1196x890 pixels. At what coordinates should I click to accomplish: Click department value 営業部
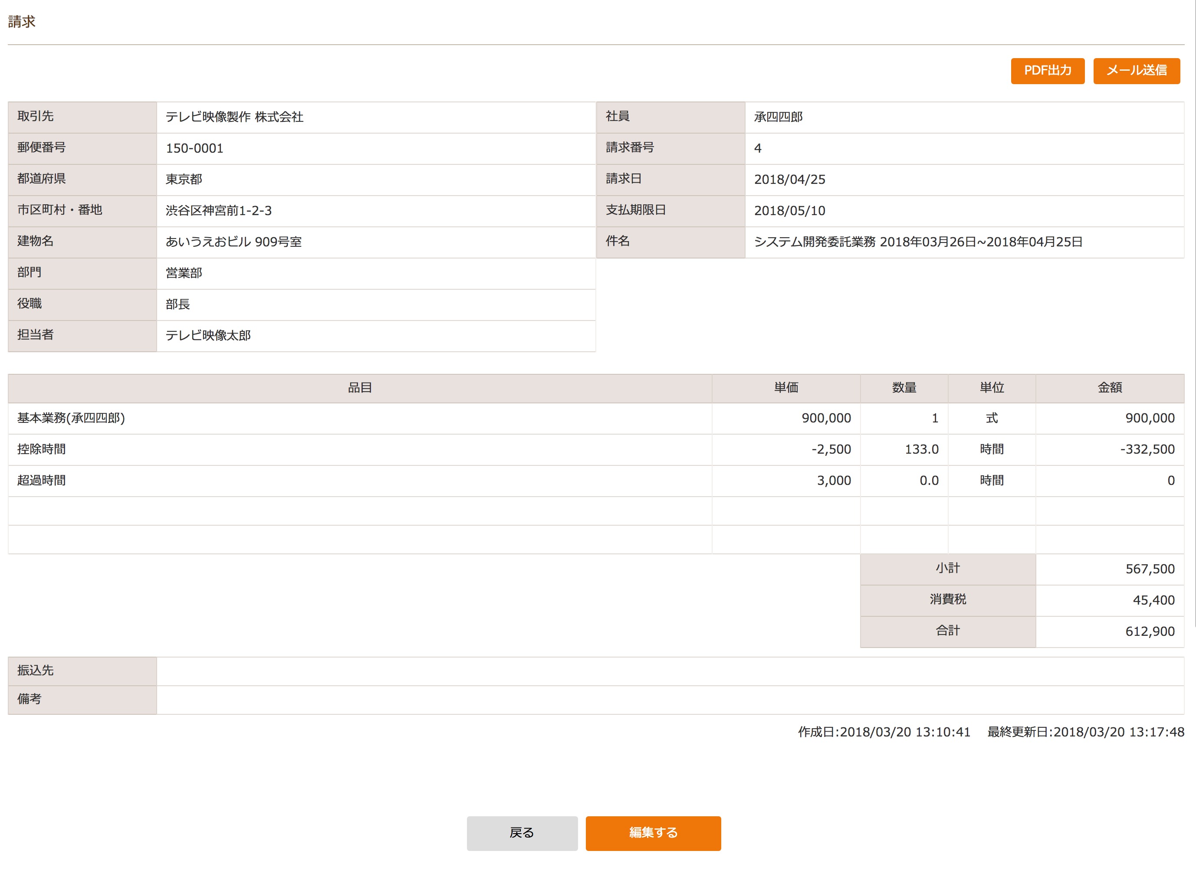[184, 273]
